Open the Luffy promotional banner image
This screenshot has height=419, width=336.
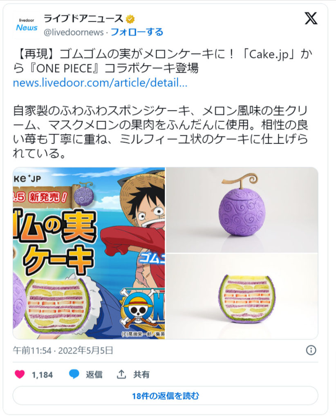pos(89,253)
